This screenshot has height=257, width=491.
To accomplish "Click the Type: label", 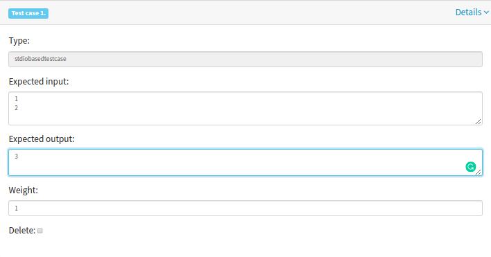I will (x=19, y=41).
